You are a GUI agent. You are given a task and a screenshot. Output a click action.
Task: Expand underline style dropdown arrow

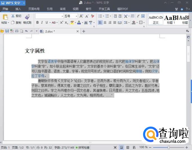[50, 23]
